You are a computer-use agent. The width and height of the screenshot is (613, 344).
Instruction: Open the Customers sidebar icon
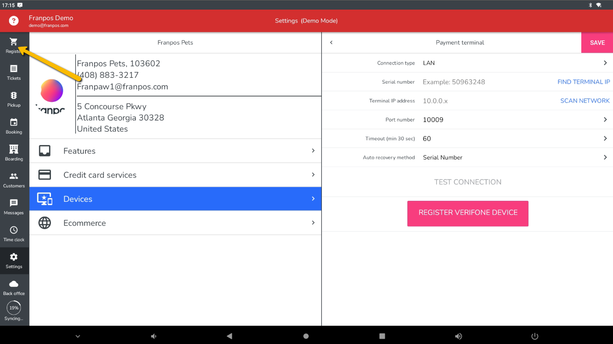coord(13,177)
